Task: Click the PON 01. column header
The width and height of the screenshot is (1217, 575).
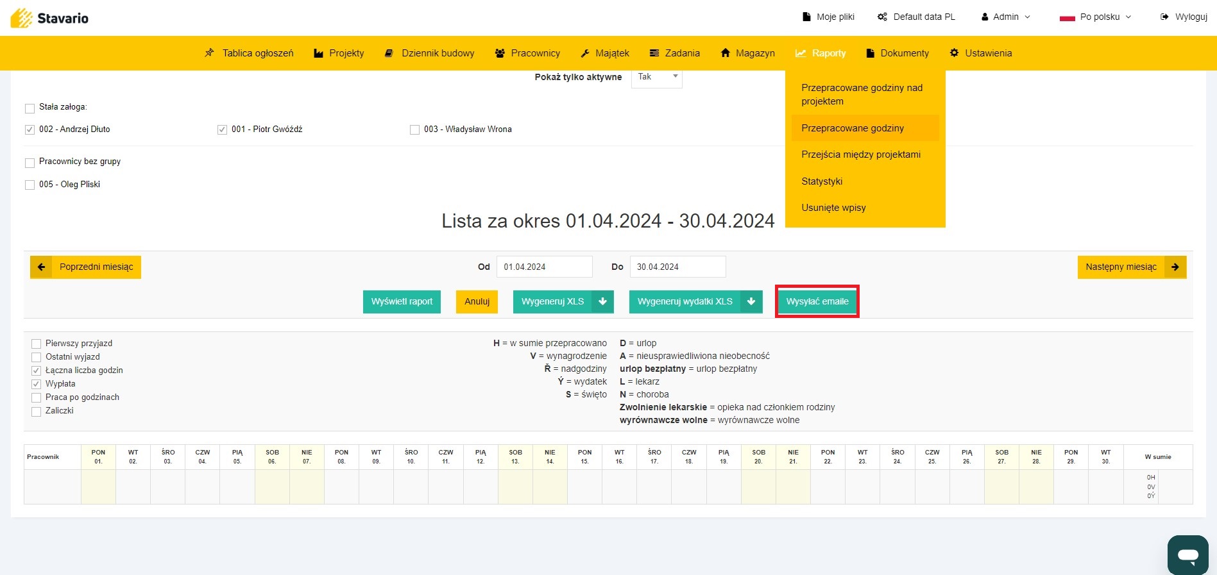Action: pos(98,457)
